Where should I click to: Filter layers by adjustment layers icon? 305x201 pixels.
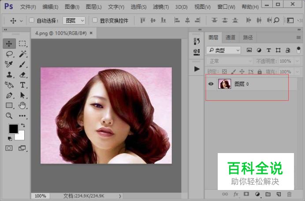259,50
